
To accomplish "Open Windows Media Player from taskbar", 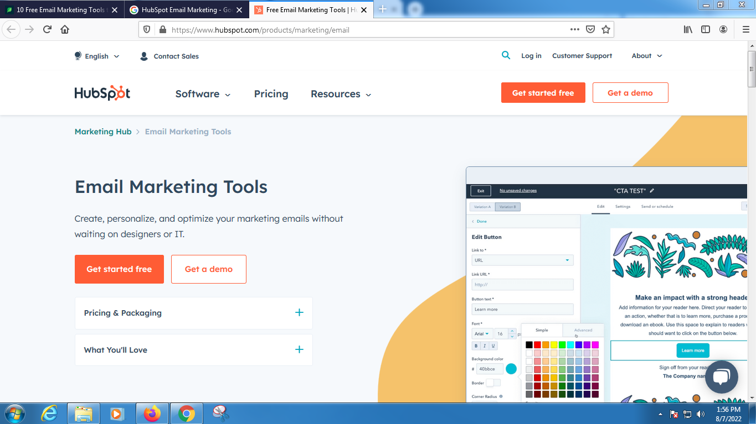I will 117,413.
